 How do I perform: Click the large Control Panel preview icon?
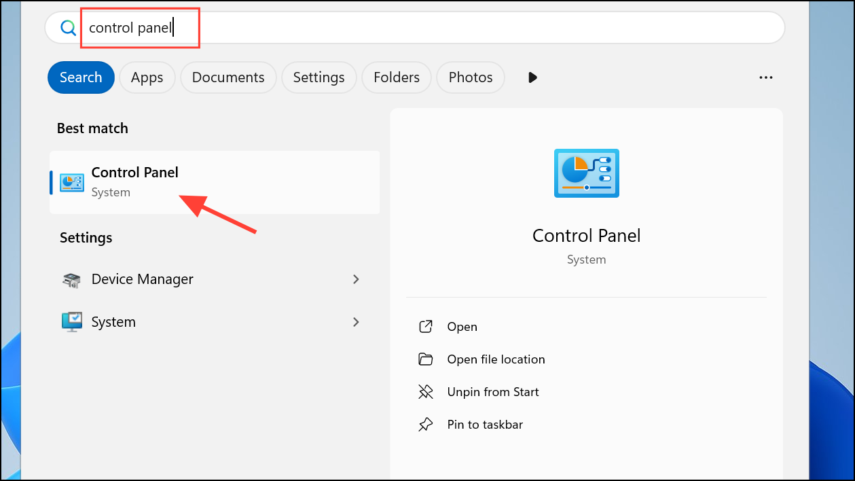[586, 173]
